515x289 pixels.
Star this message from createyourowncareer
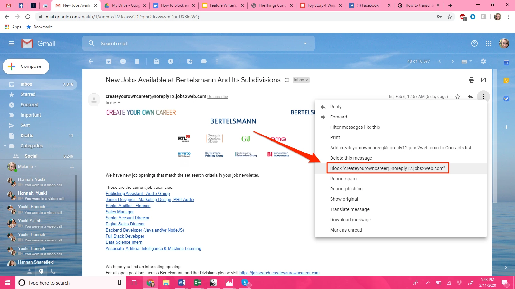[x=458, y=97]
